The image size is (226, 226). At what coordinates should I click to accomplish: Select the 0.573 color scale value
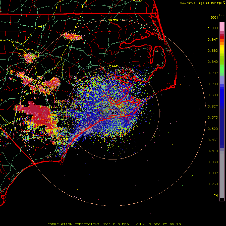click(213, 118)
